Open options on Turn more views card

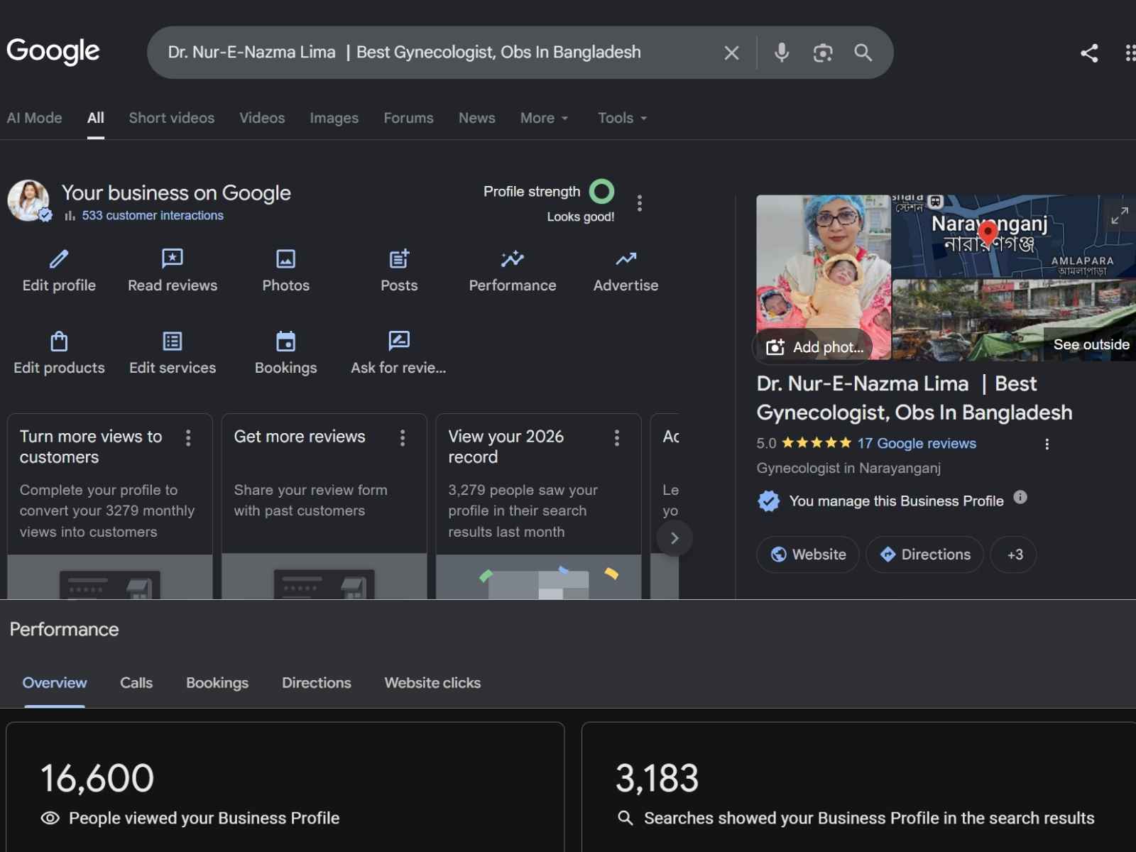[x=188, y=438]
